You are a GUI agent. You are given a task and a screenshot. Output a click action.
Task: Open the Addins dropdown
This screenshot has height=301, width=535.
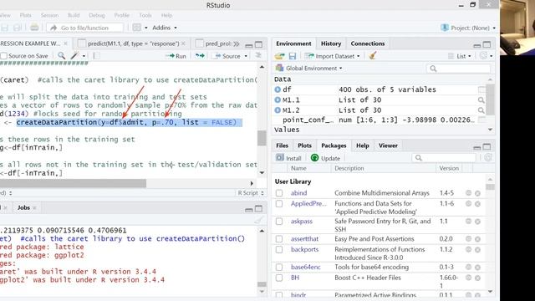click(165, 28)
